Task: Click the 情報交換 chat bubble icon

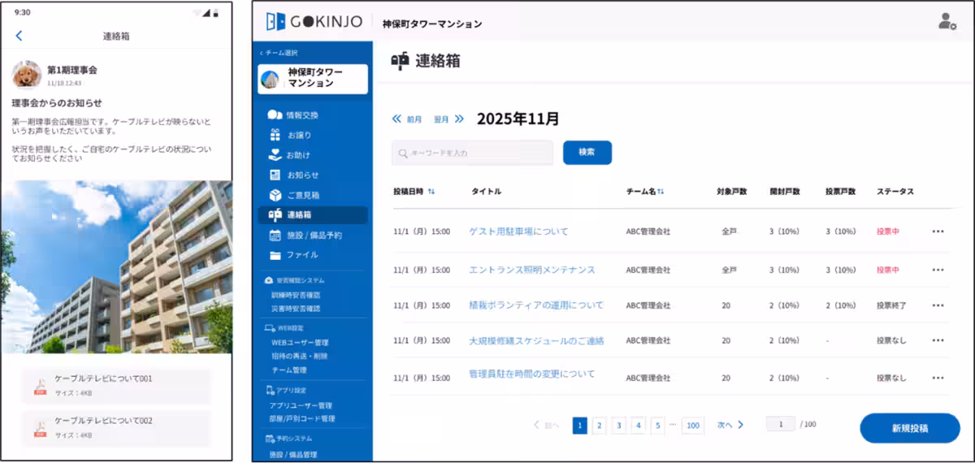Action: pyautogui.click(x=275, y=115)
